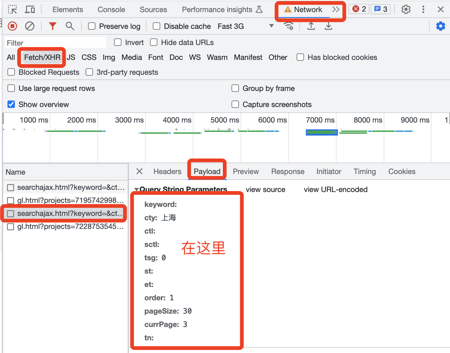Tick the Invert filter checkbox
The width and height of the screenshot is (450, 353).
click(x=118, y=42)
